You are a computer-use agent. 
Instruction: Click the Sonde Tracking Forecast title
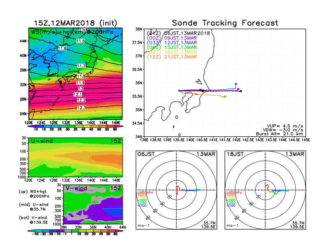click(x=225, y=23)
